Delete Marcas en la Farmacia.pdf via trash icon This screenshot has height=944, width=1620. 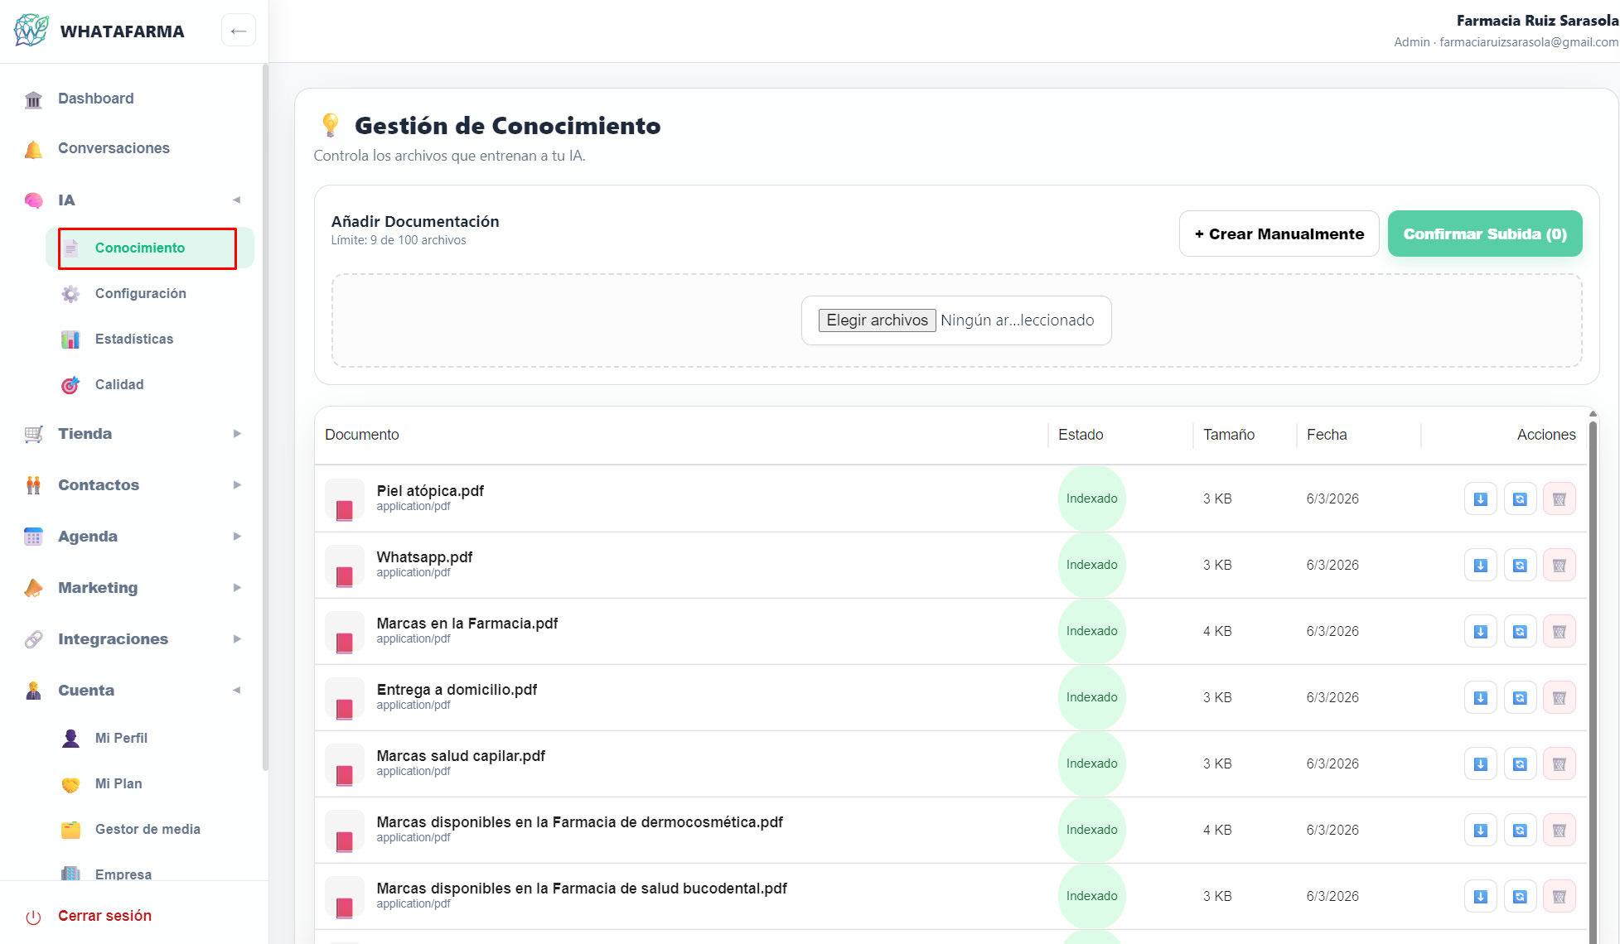click(x=1560, y=631)
